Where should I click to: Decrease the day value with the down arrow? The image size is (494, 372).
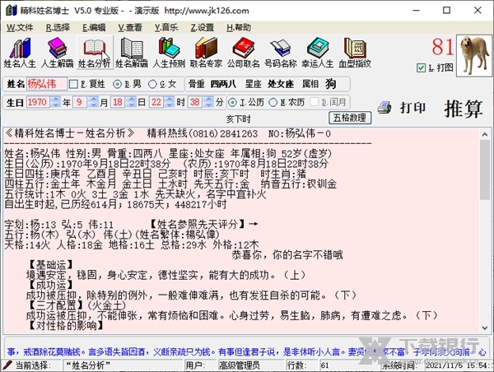click(x=132, y=105)
